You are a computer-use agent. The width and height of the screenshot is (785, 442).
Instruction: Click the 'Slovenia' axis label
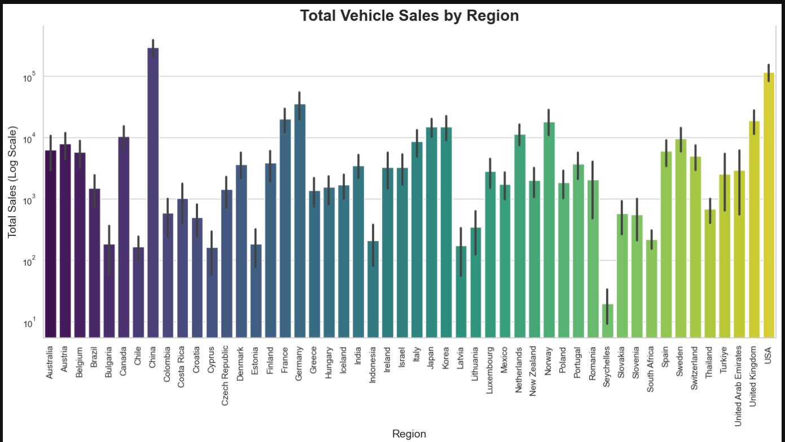pos(637,362)
